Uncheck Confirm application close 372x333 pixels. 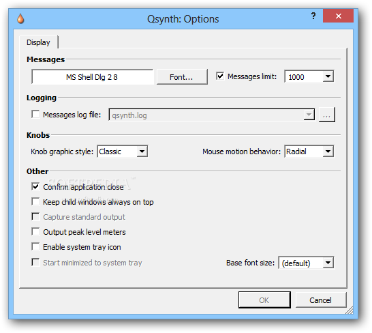tap(35, 186)
